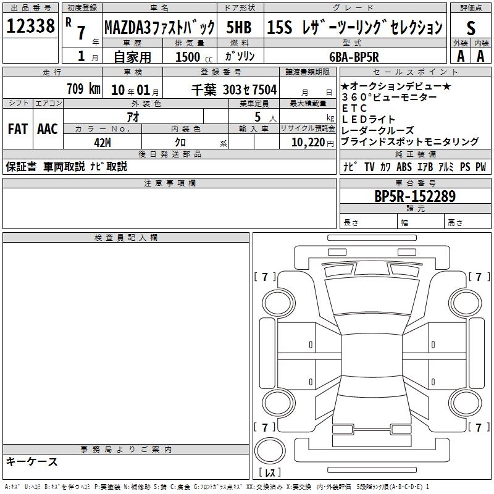Click the recycle deposit 10,220 value

(306, 142)
